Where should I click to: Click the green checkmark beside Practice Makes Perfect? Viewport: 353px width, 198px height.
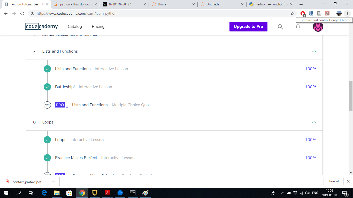[47, 158]
